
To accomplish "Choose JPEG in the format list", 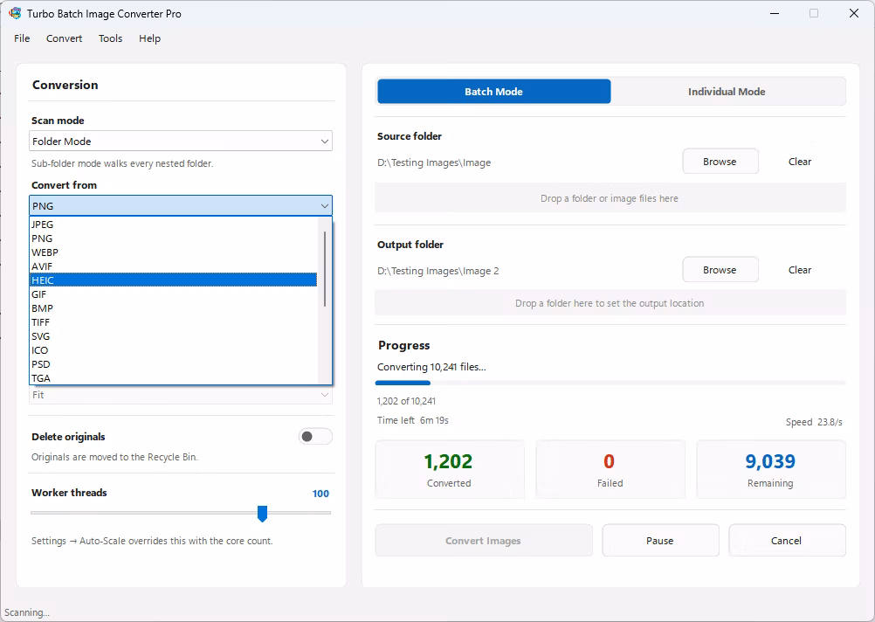I will 173,225.
